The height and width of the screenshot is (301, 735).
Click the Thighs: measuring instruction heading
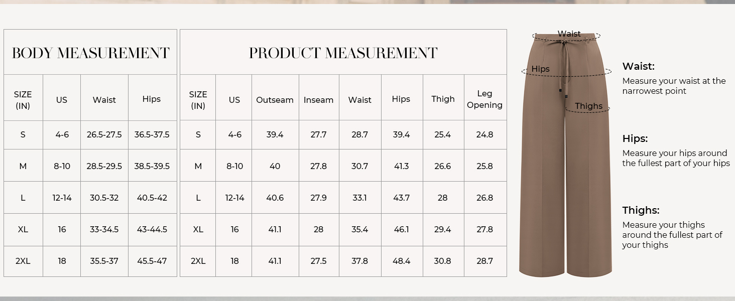tap(641, 210)
